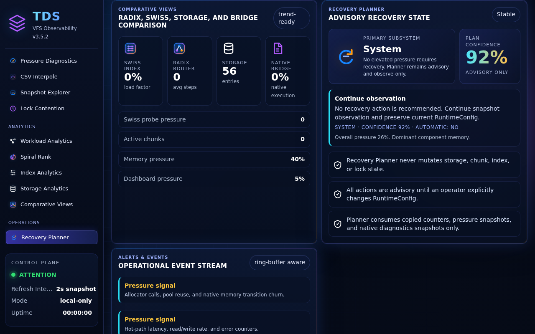Image resolution: width=535 pixels, height=334 pixels.
Task: Click the Memory pressure 40% row
Action: (214, 159)
